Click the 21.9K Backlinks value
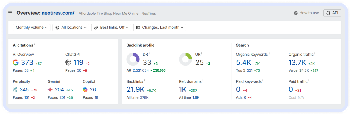The height and width of the screenshot is (115, 351). [x=136, y=89]
